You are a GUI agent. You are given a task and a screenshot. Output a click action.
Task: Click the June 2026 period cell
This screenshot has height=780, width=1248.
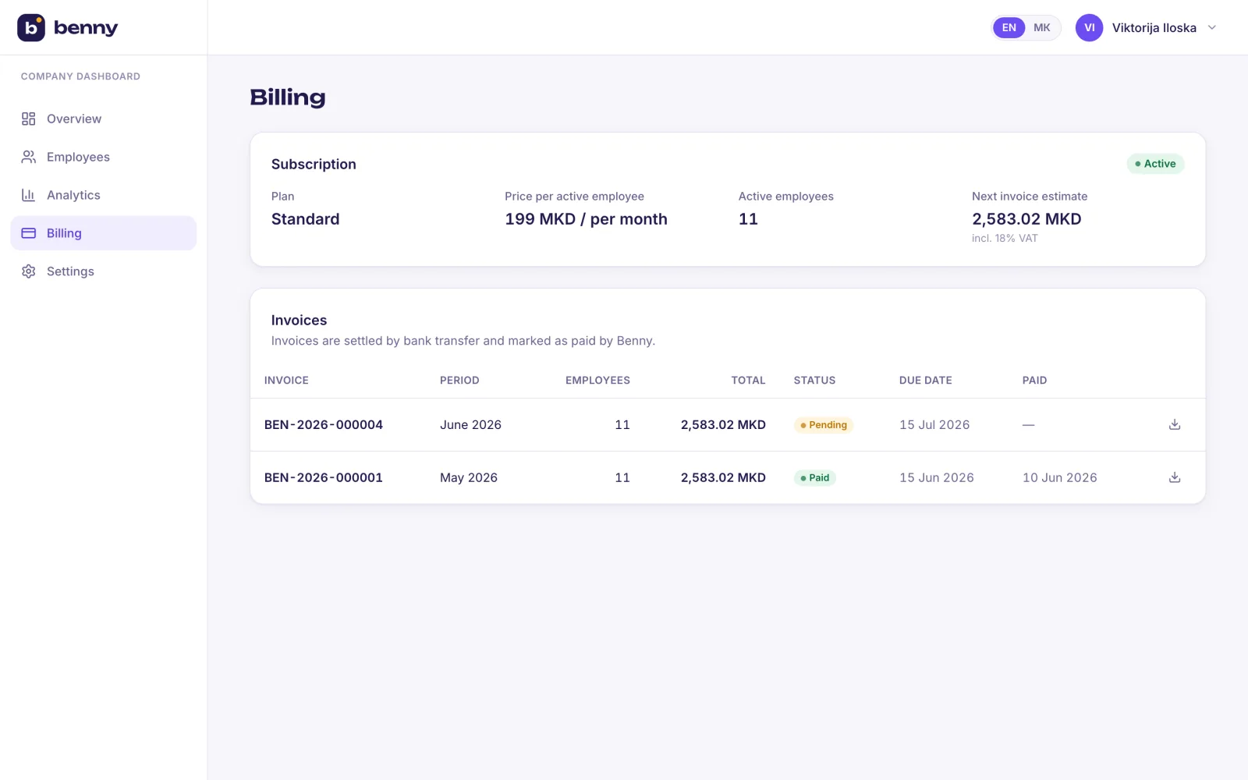(x=470, y=425)
